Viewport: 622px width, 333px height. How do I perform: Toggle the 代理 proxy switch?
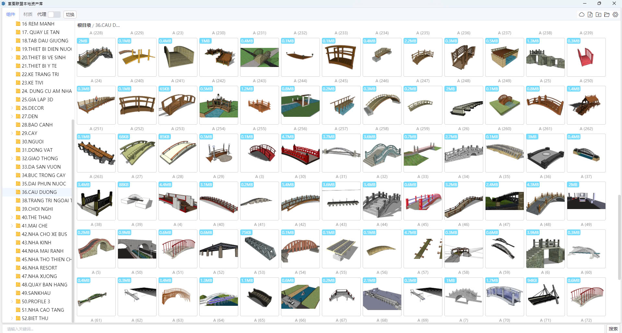tap(54, 15)
